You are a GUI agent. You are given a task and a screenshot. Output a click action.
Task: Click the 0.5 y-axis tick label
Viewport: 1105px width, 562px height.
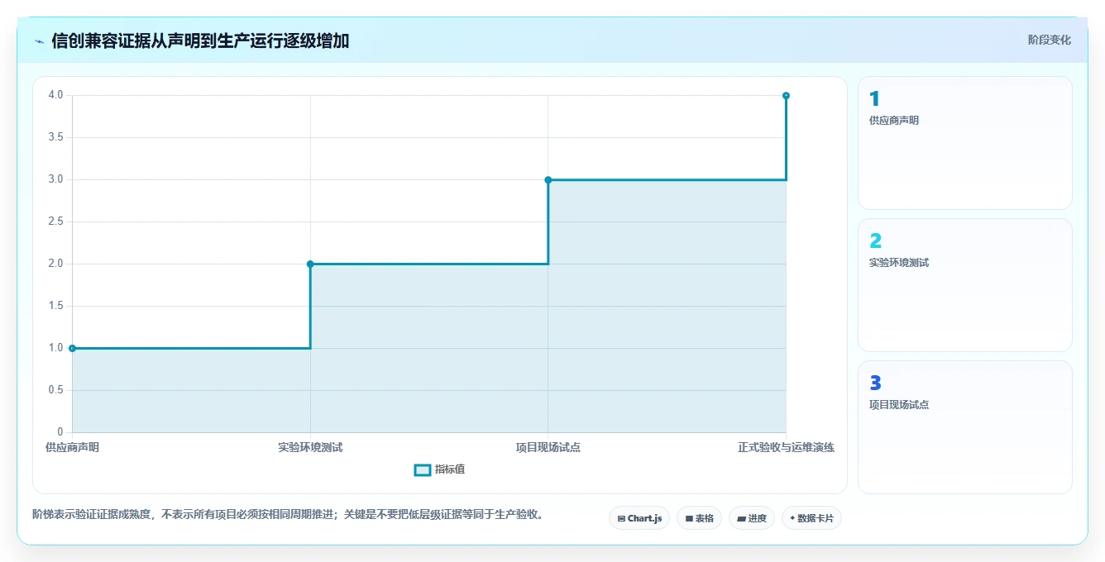point(55,390)
